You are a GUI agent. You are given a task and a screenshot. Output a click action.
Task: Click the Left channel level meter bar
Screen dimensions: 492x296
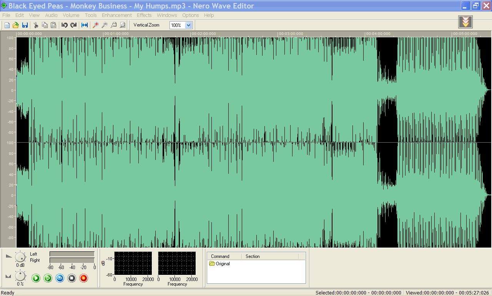click(72, 254)
